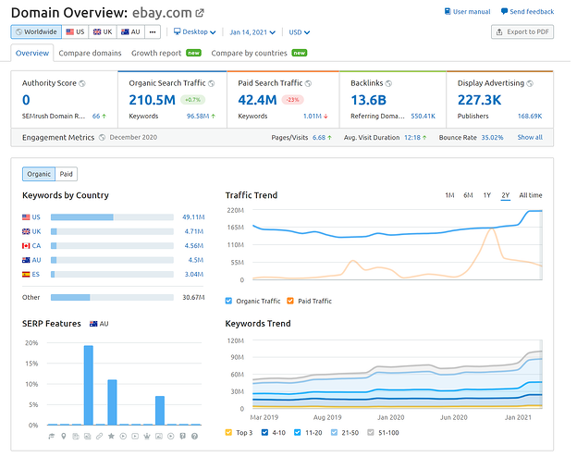577x457 pixels.
Task: Toggle the Top 3 keywords checkbox
Action: click(x=228, y=432)
